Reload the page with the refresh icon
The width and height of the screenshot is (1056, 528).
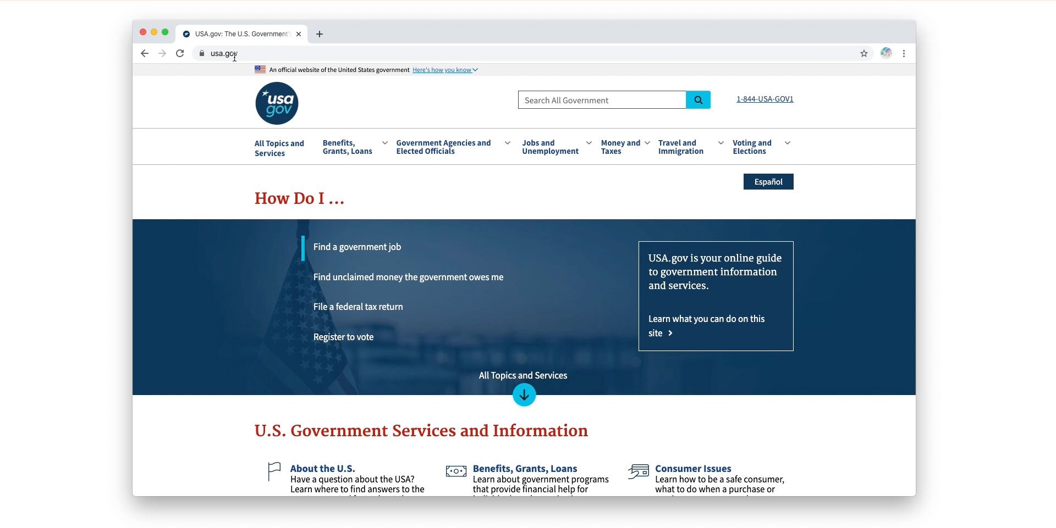pos(180,53)
